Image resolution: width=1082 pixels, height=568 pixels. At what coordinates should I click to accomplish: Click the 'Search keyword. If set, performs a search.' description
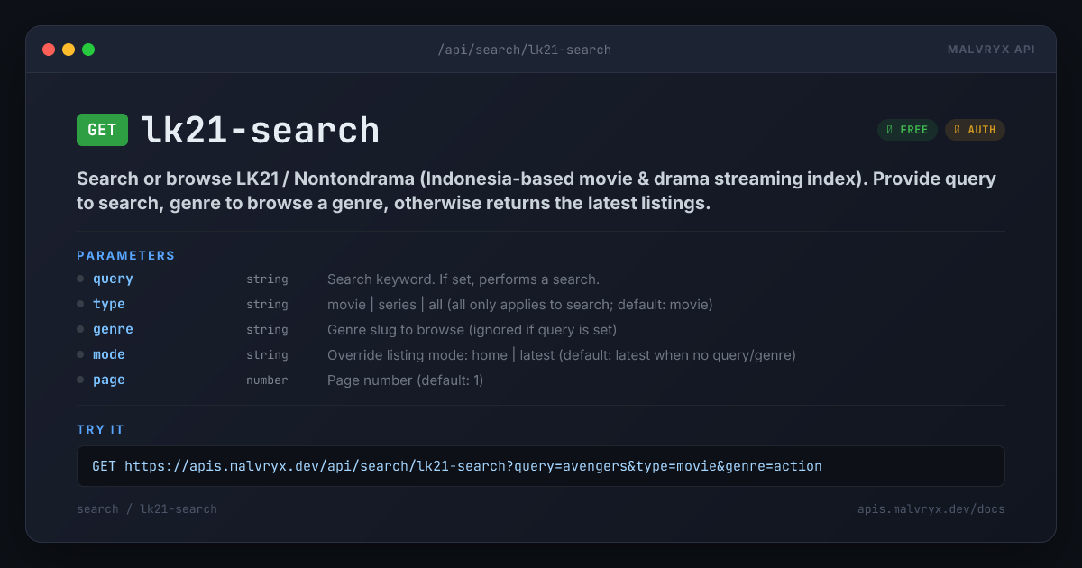tap(463, 279)
